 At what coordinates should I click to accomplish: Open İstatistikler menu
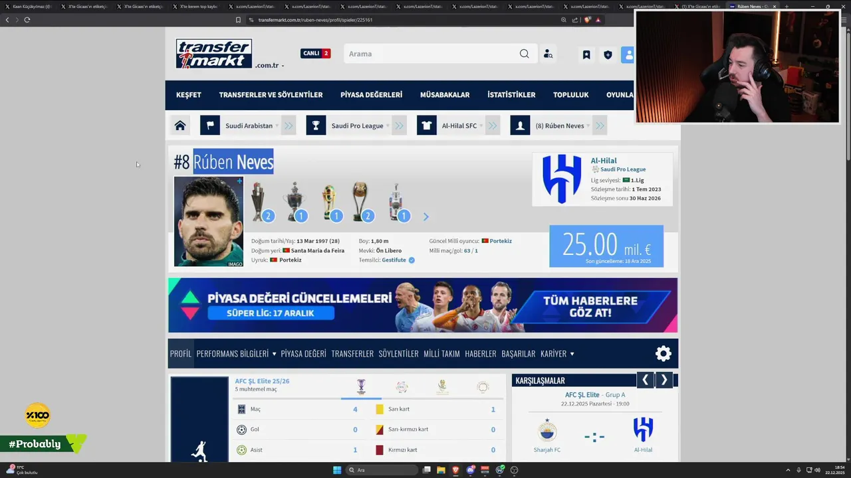coord(511,95)
